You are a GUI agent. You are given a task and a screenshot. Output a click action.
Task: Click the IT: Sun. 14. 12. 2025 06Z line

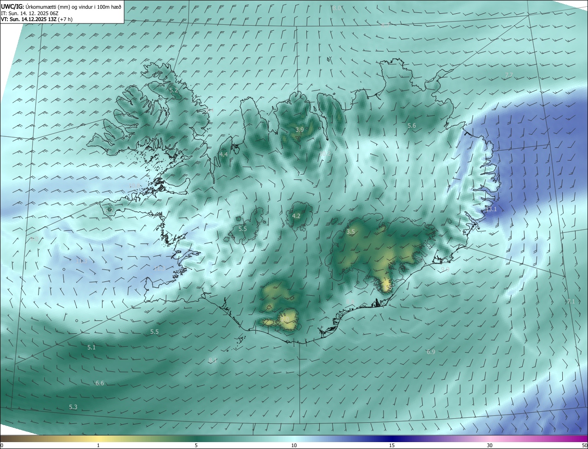click(x=30, y=13)
